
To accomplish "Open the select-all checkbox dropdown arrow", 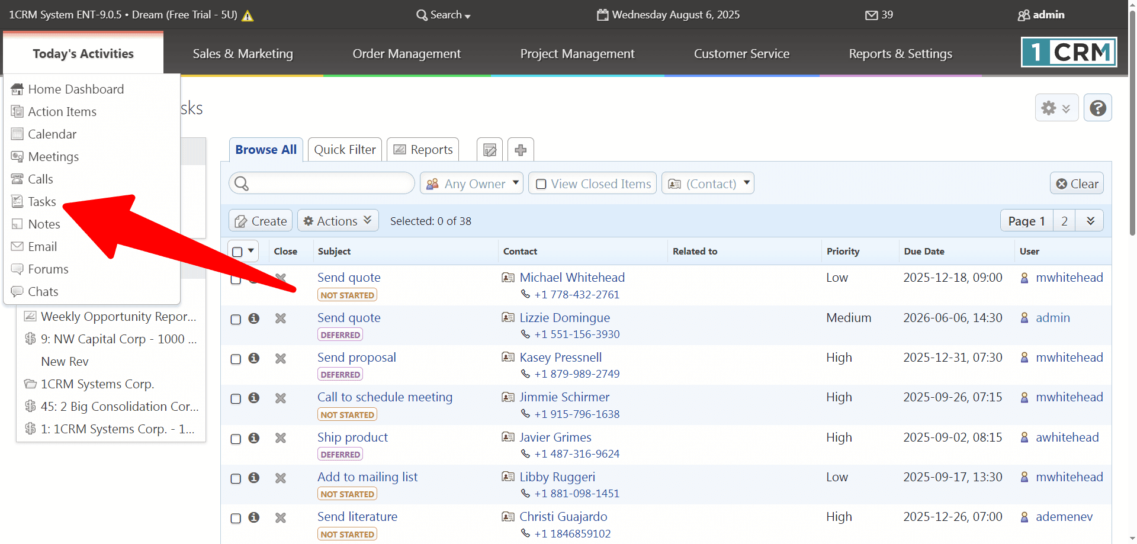I will pyautogui.click(x=251, y=251).
